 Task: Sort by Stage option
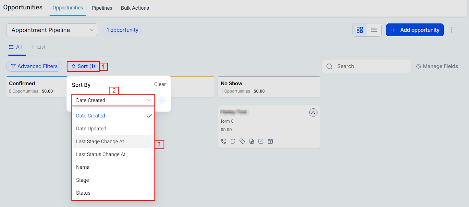tap(113, 180)
